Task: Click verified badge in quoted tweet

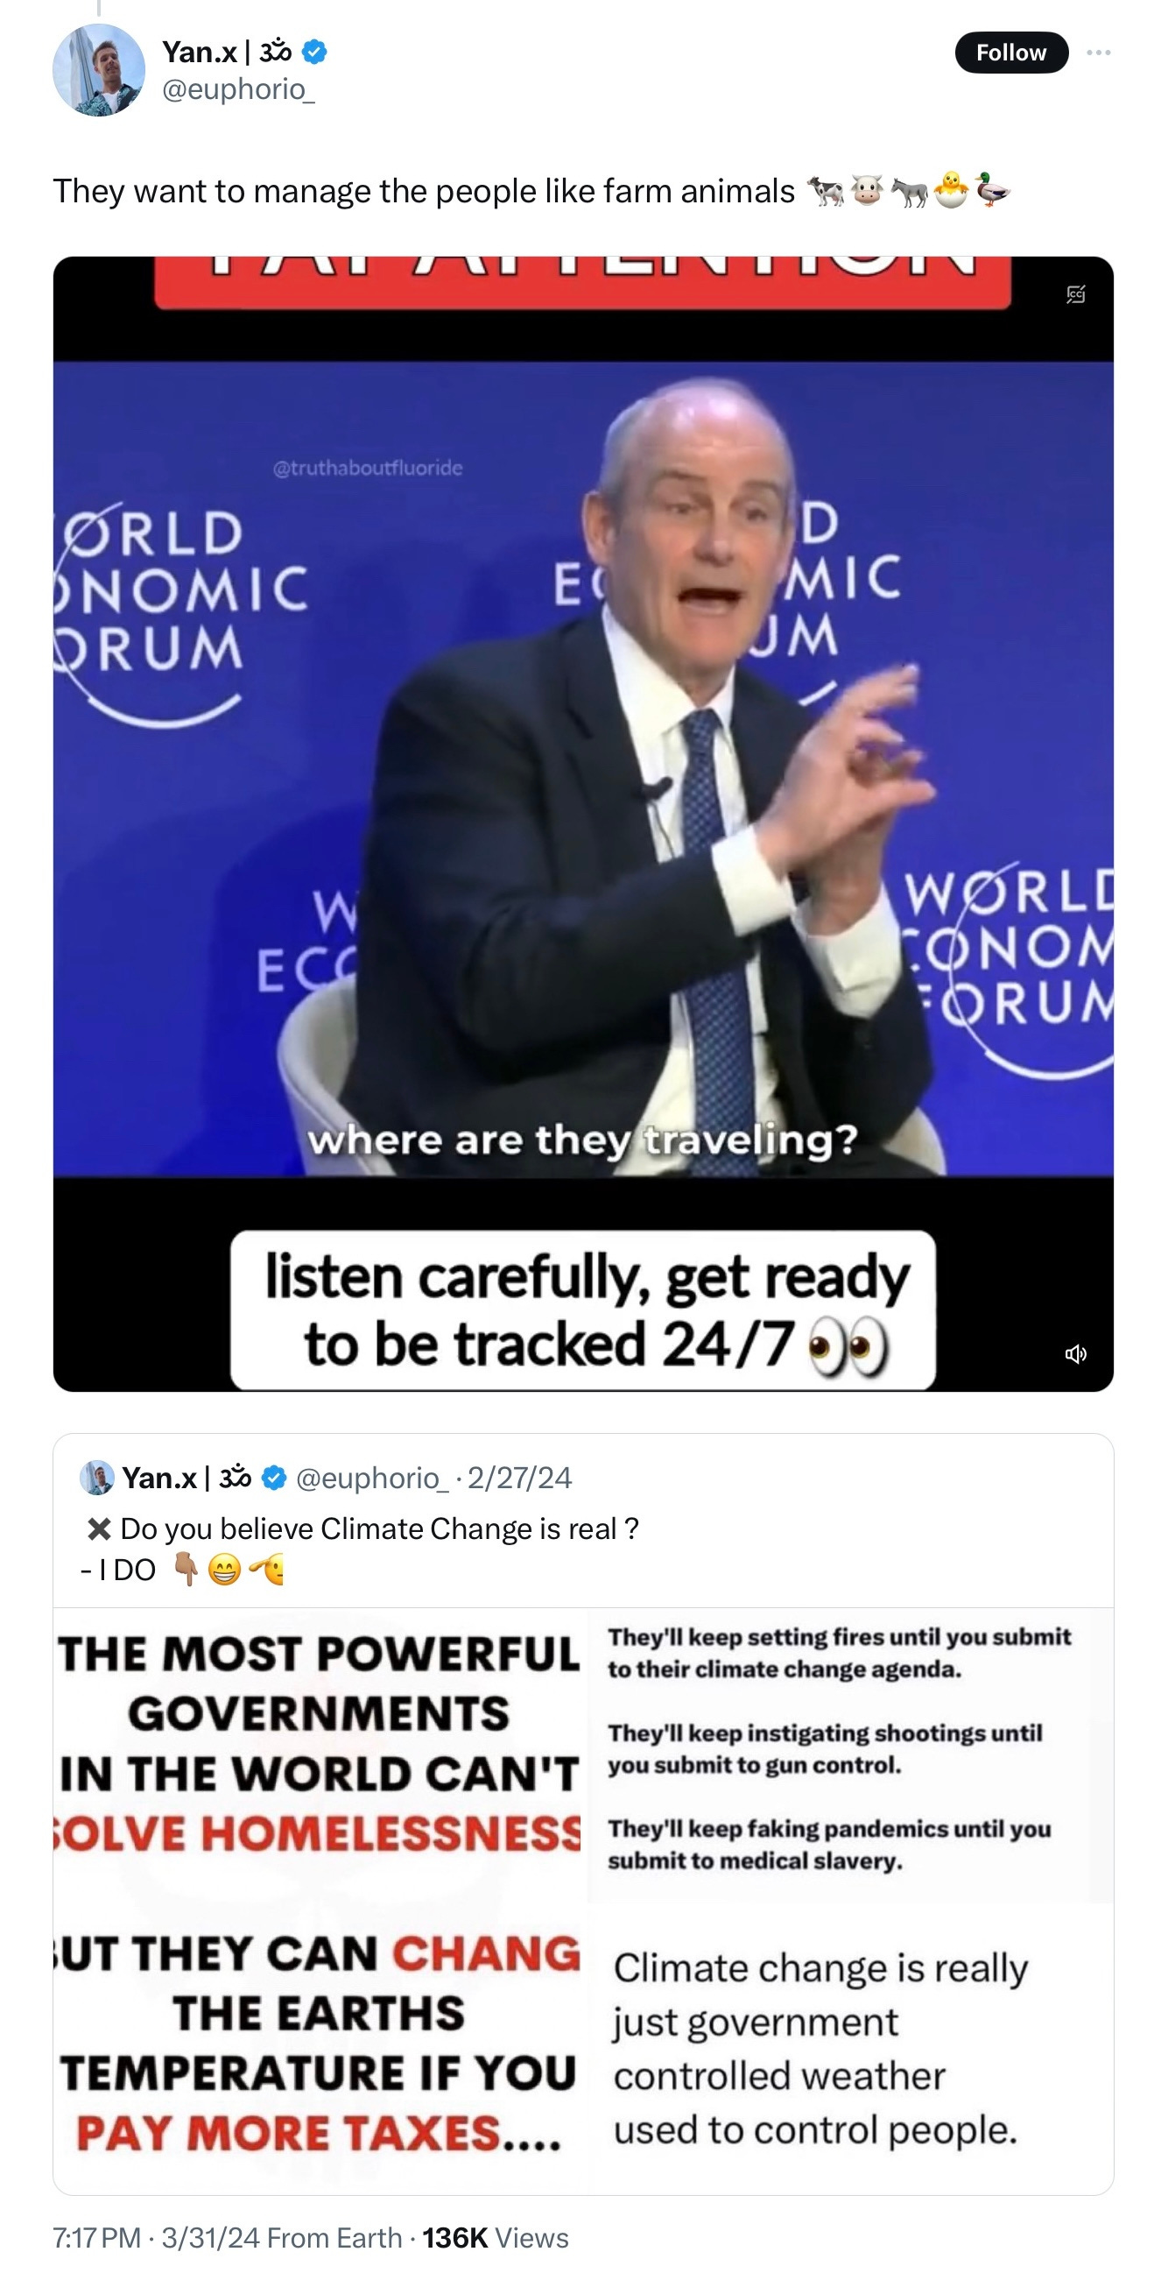Action: 275,1477
